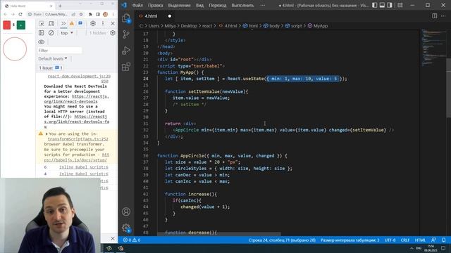Open DevTools settings gear in top toolbar
This screenshot has width=451, height=253.
[93, 23]
